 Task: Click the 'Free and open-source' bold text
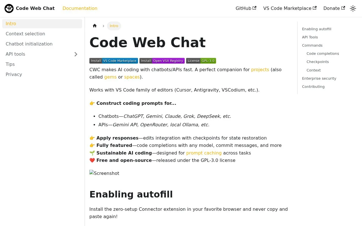click(x=124, y=160)
